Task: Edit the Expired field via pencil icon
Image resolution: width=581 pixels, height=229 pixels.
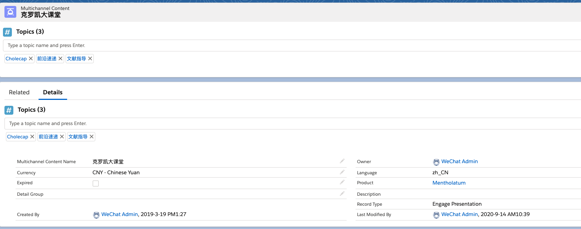Action: (x=342, y=182)
